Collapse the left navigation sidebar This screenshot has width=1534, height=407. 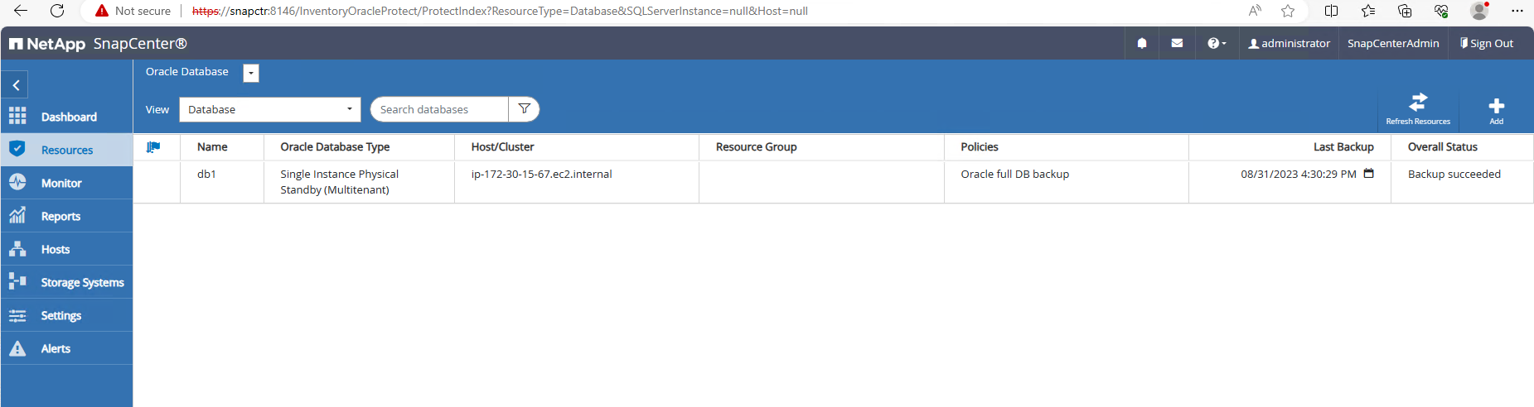pos(16,85)
